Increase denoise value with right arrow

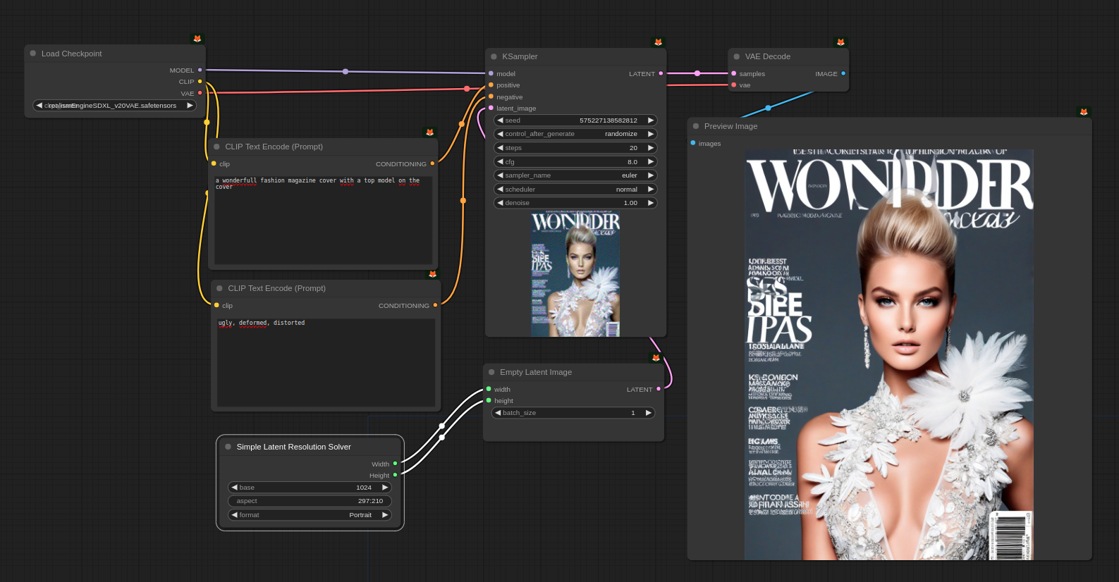tap(651, 203)
